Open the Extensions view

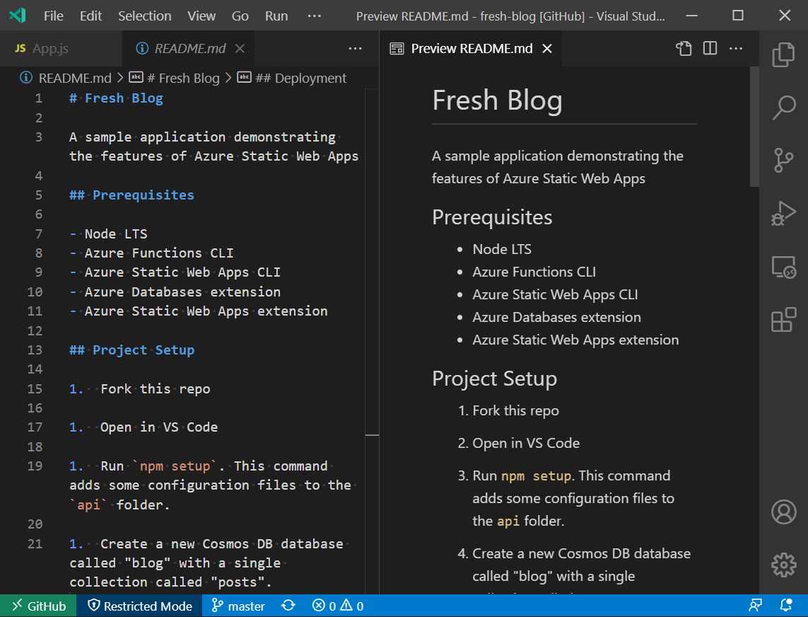(x=783, y=320)
